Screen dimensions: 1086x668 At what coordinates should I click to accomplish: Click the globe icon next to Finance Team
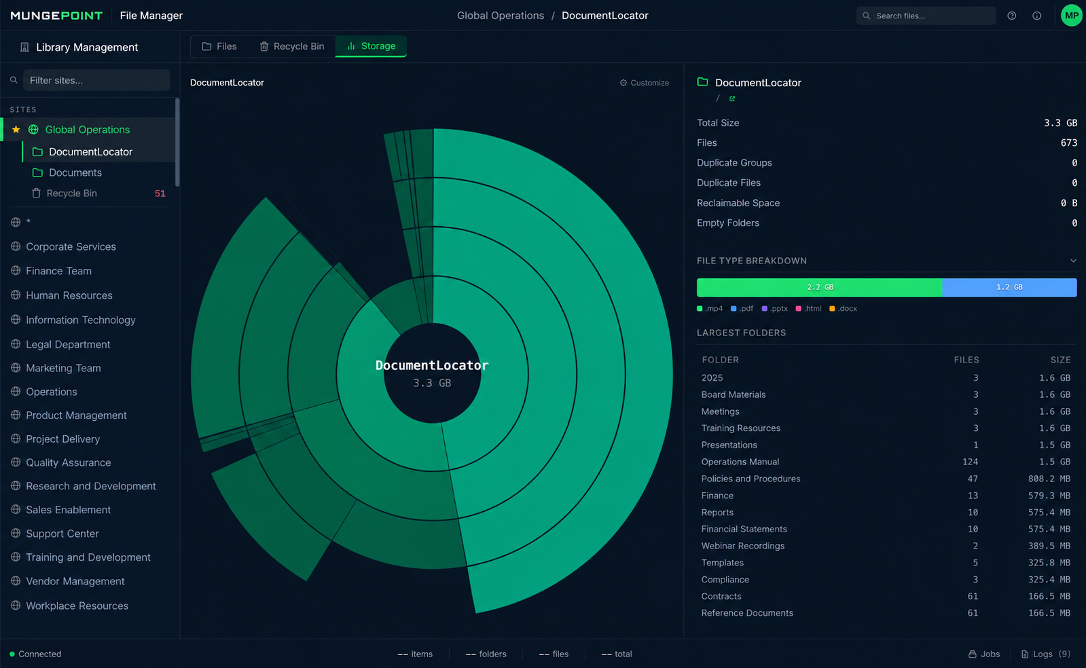point(16,271)
